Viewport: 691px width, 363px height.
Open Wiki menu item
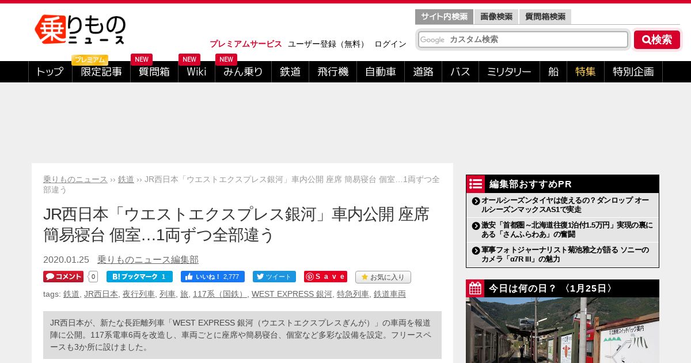pyautogui.click(x=196, y=71)
